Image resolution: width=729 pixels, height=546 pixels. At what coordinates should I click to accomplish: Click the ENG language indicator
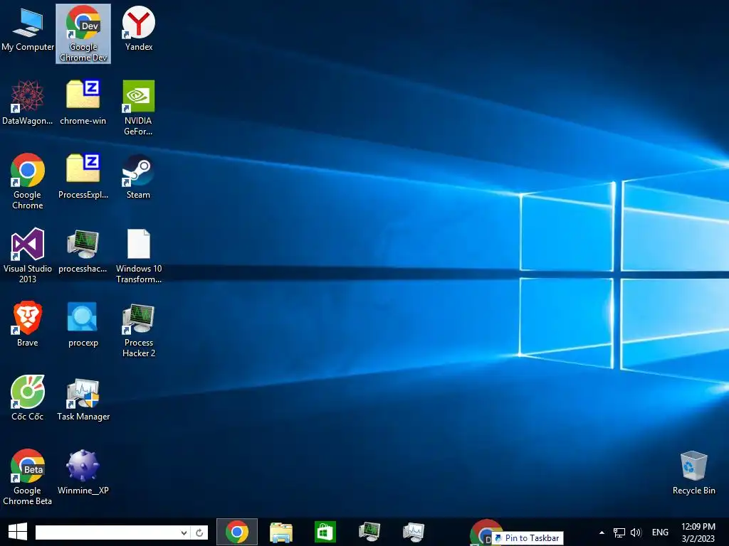(660, 532)
